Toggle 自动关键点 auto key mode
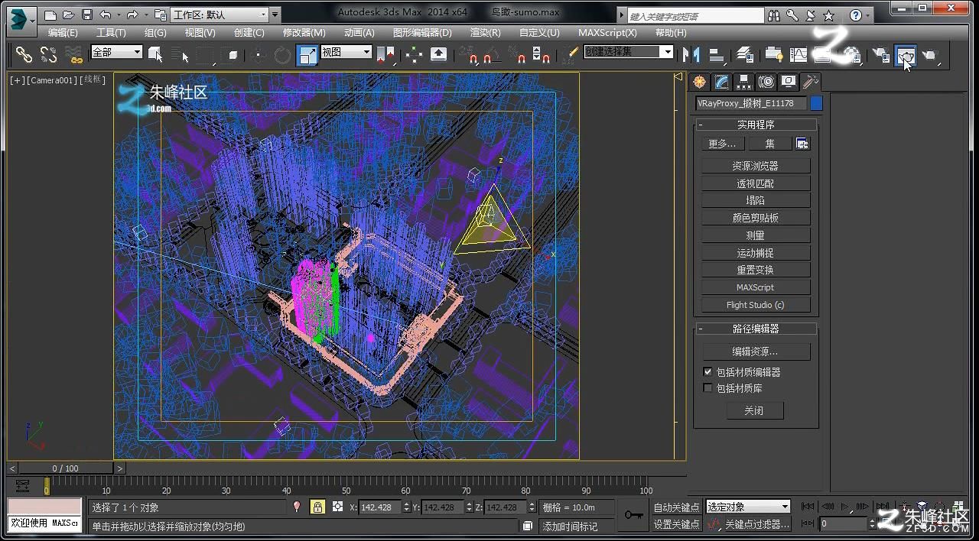Image resolution: width=979 pixels, height=541 pixels. coord(676,507)
